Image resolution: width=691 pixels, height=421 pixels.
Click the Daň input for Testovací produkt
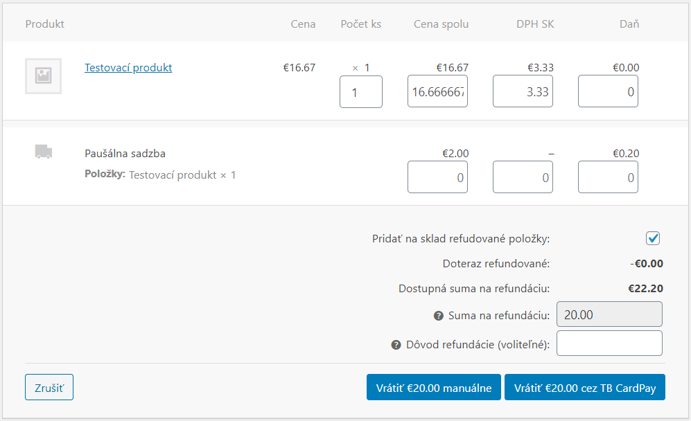[608, 91]
